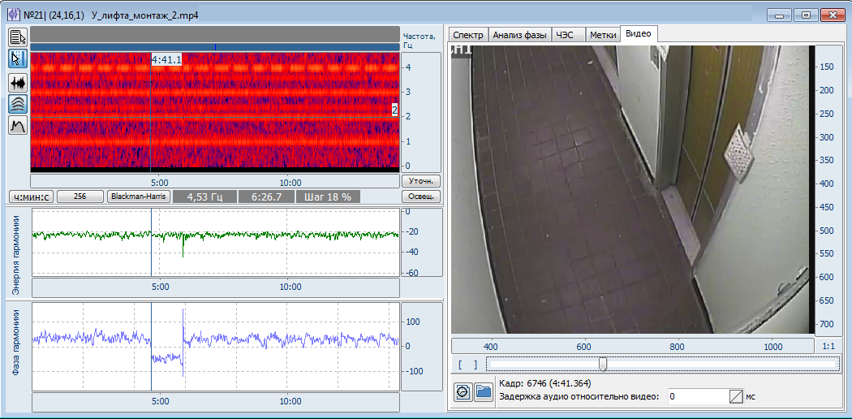Click the list-with-cursor icon in the left toolbar

(18, 37)
